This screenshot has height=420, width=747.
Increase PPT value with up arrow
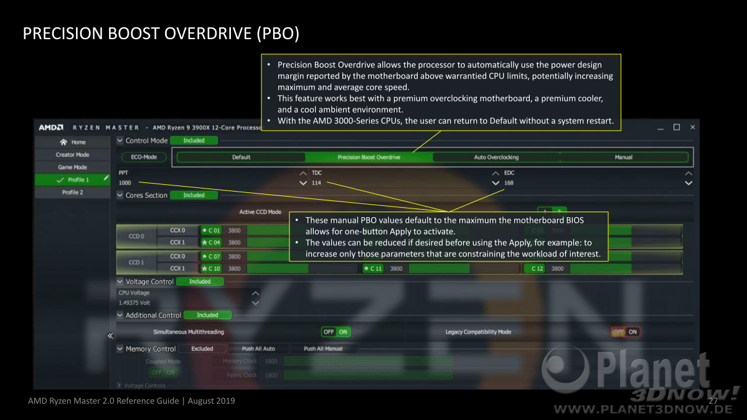[x=303, y=173]
